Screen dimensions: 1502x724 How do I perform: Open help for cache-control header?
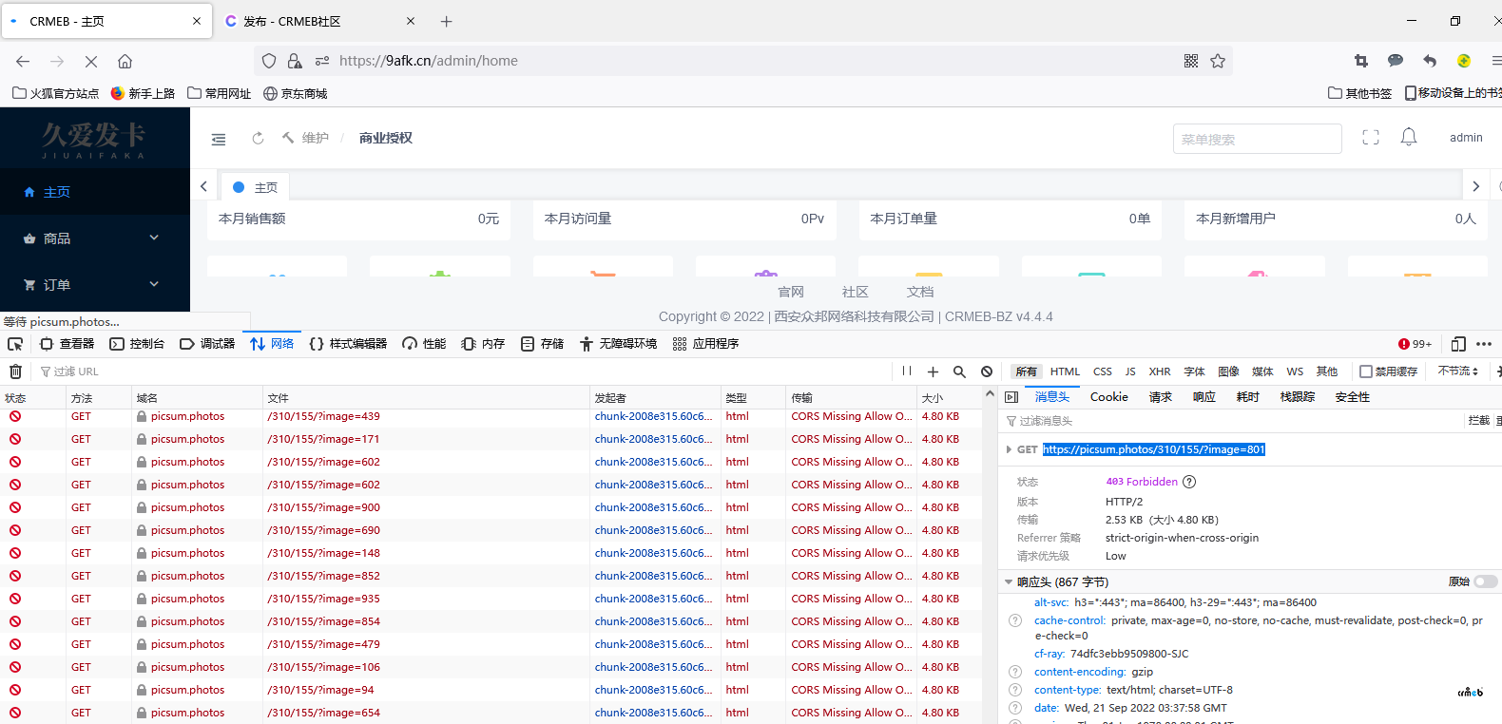coord(1015,620)
